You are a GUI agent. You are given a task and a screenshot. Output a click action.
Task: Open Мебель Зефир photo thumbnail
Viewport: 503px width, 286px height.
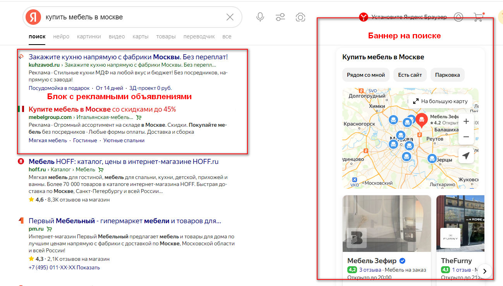tap(387, 224)
